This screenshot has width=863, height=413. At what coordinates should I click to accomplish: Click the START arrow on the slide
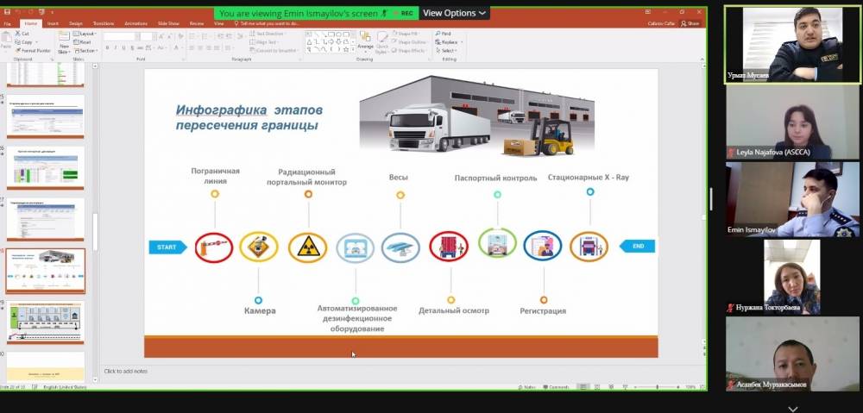click(x=168, y=247)
